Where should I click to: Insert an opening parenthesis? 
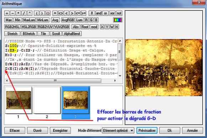click(36, 13)
